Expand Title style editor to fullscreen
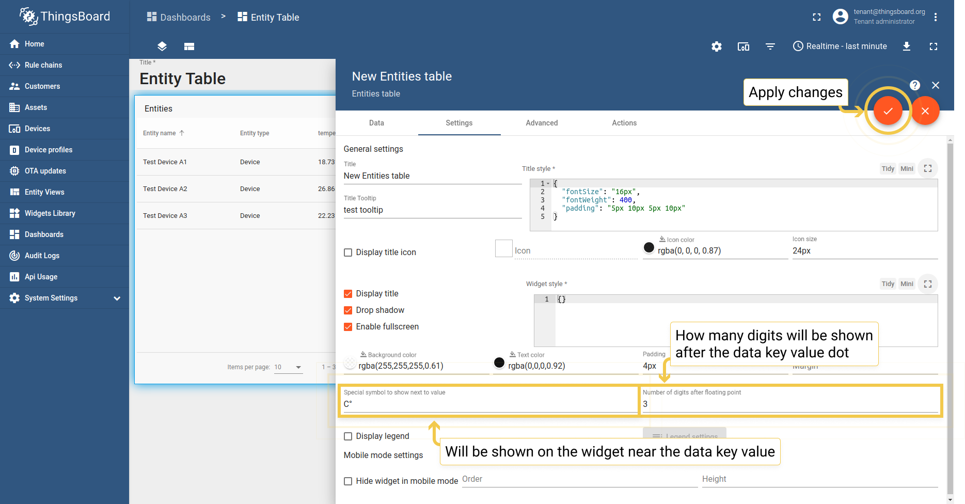Image resolution: width=965 pixels, height=504 pixels. 927,168
